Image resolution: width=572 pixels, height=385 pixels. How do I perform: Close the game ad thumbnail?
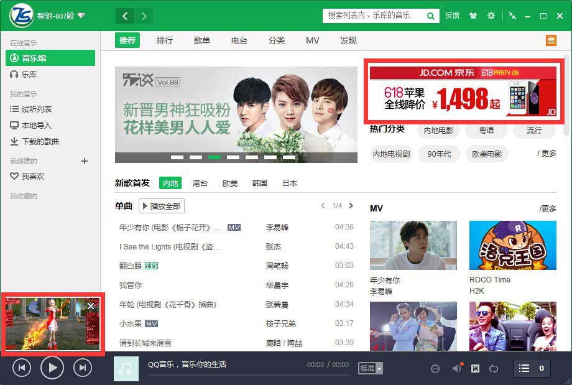[91, 306]
